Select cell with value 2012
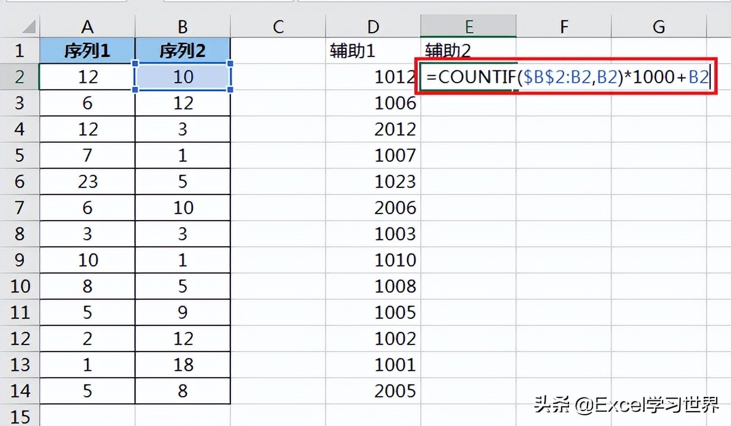 [373, 129]
